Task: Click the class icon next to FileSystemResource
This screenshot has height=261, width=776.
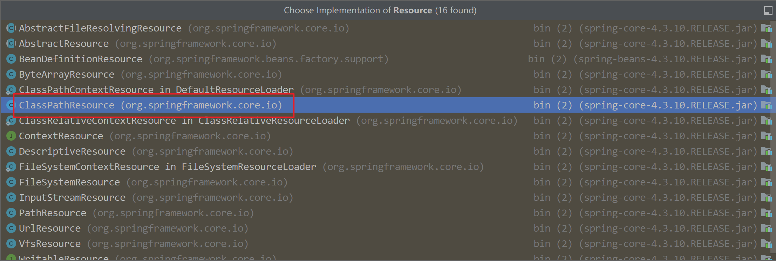Action: click(11, 182)
